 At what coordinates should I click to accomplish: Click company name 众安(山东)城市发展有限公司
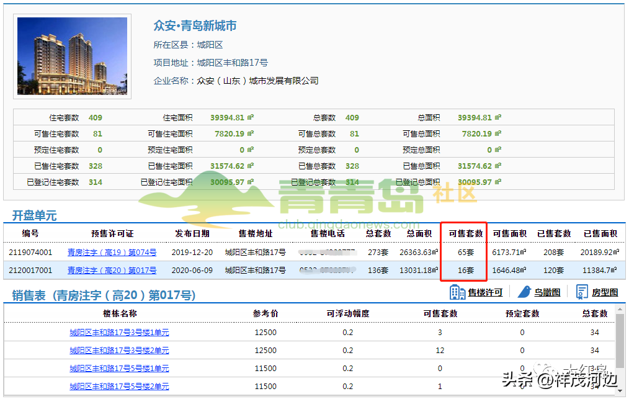point(257,81)
